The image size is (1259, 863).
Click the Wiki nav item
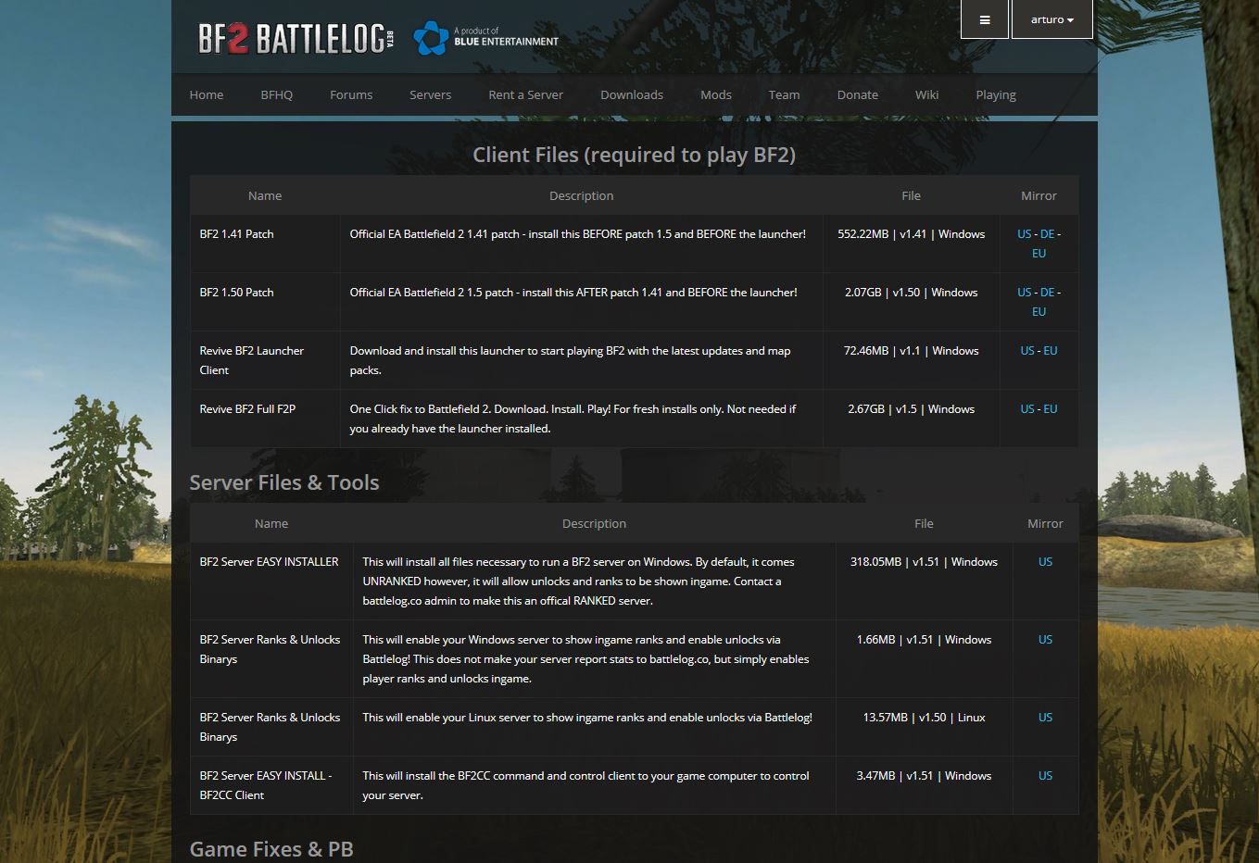click(926, 94)
